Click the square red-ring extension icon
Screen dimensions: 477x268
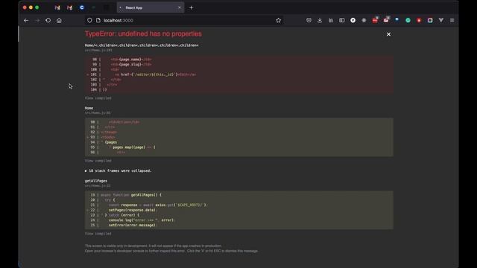430,20
